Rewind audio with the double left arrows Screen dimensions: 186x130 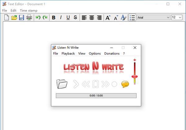click(86, 84)
